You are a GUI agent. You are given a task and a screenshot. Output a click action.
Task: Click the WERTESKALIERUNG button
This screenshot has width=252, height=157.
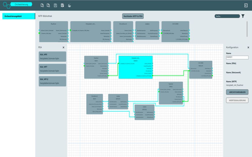[237, 100]
